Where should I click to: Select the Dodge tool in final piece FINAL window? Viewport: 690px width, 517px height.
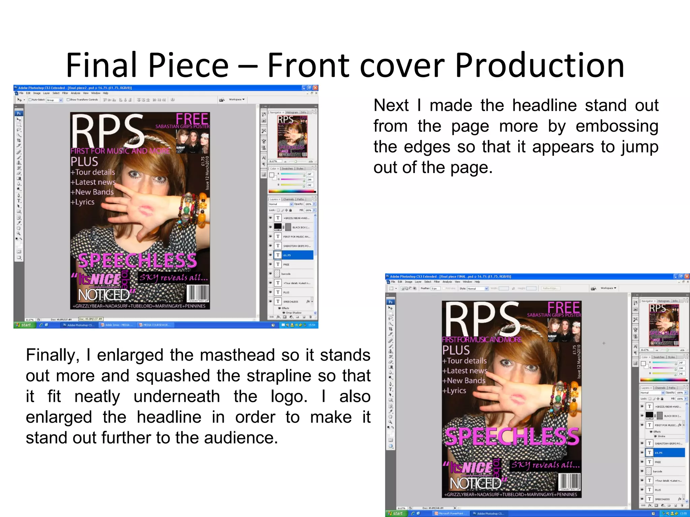(390, 377)
